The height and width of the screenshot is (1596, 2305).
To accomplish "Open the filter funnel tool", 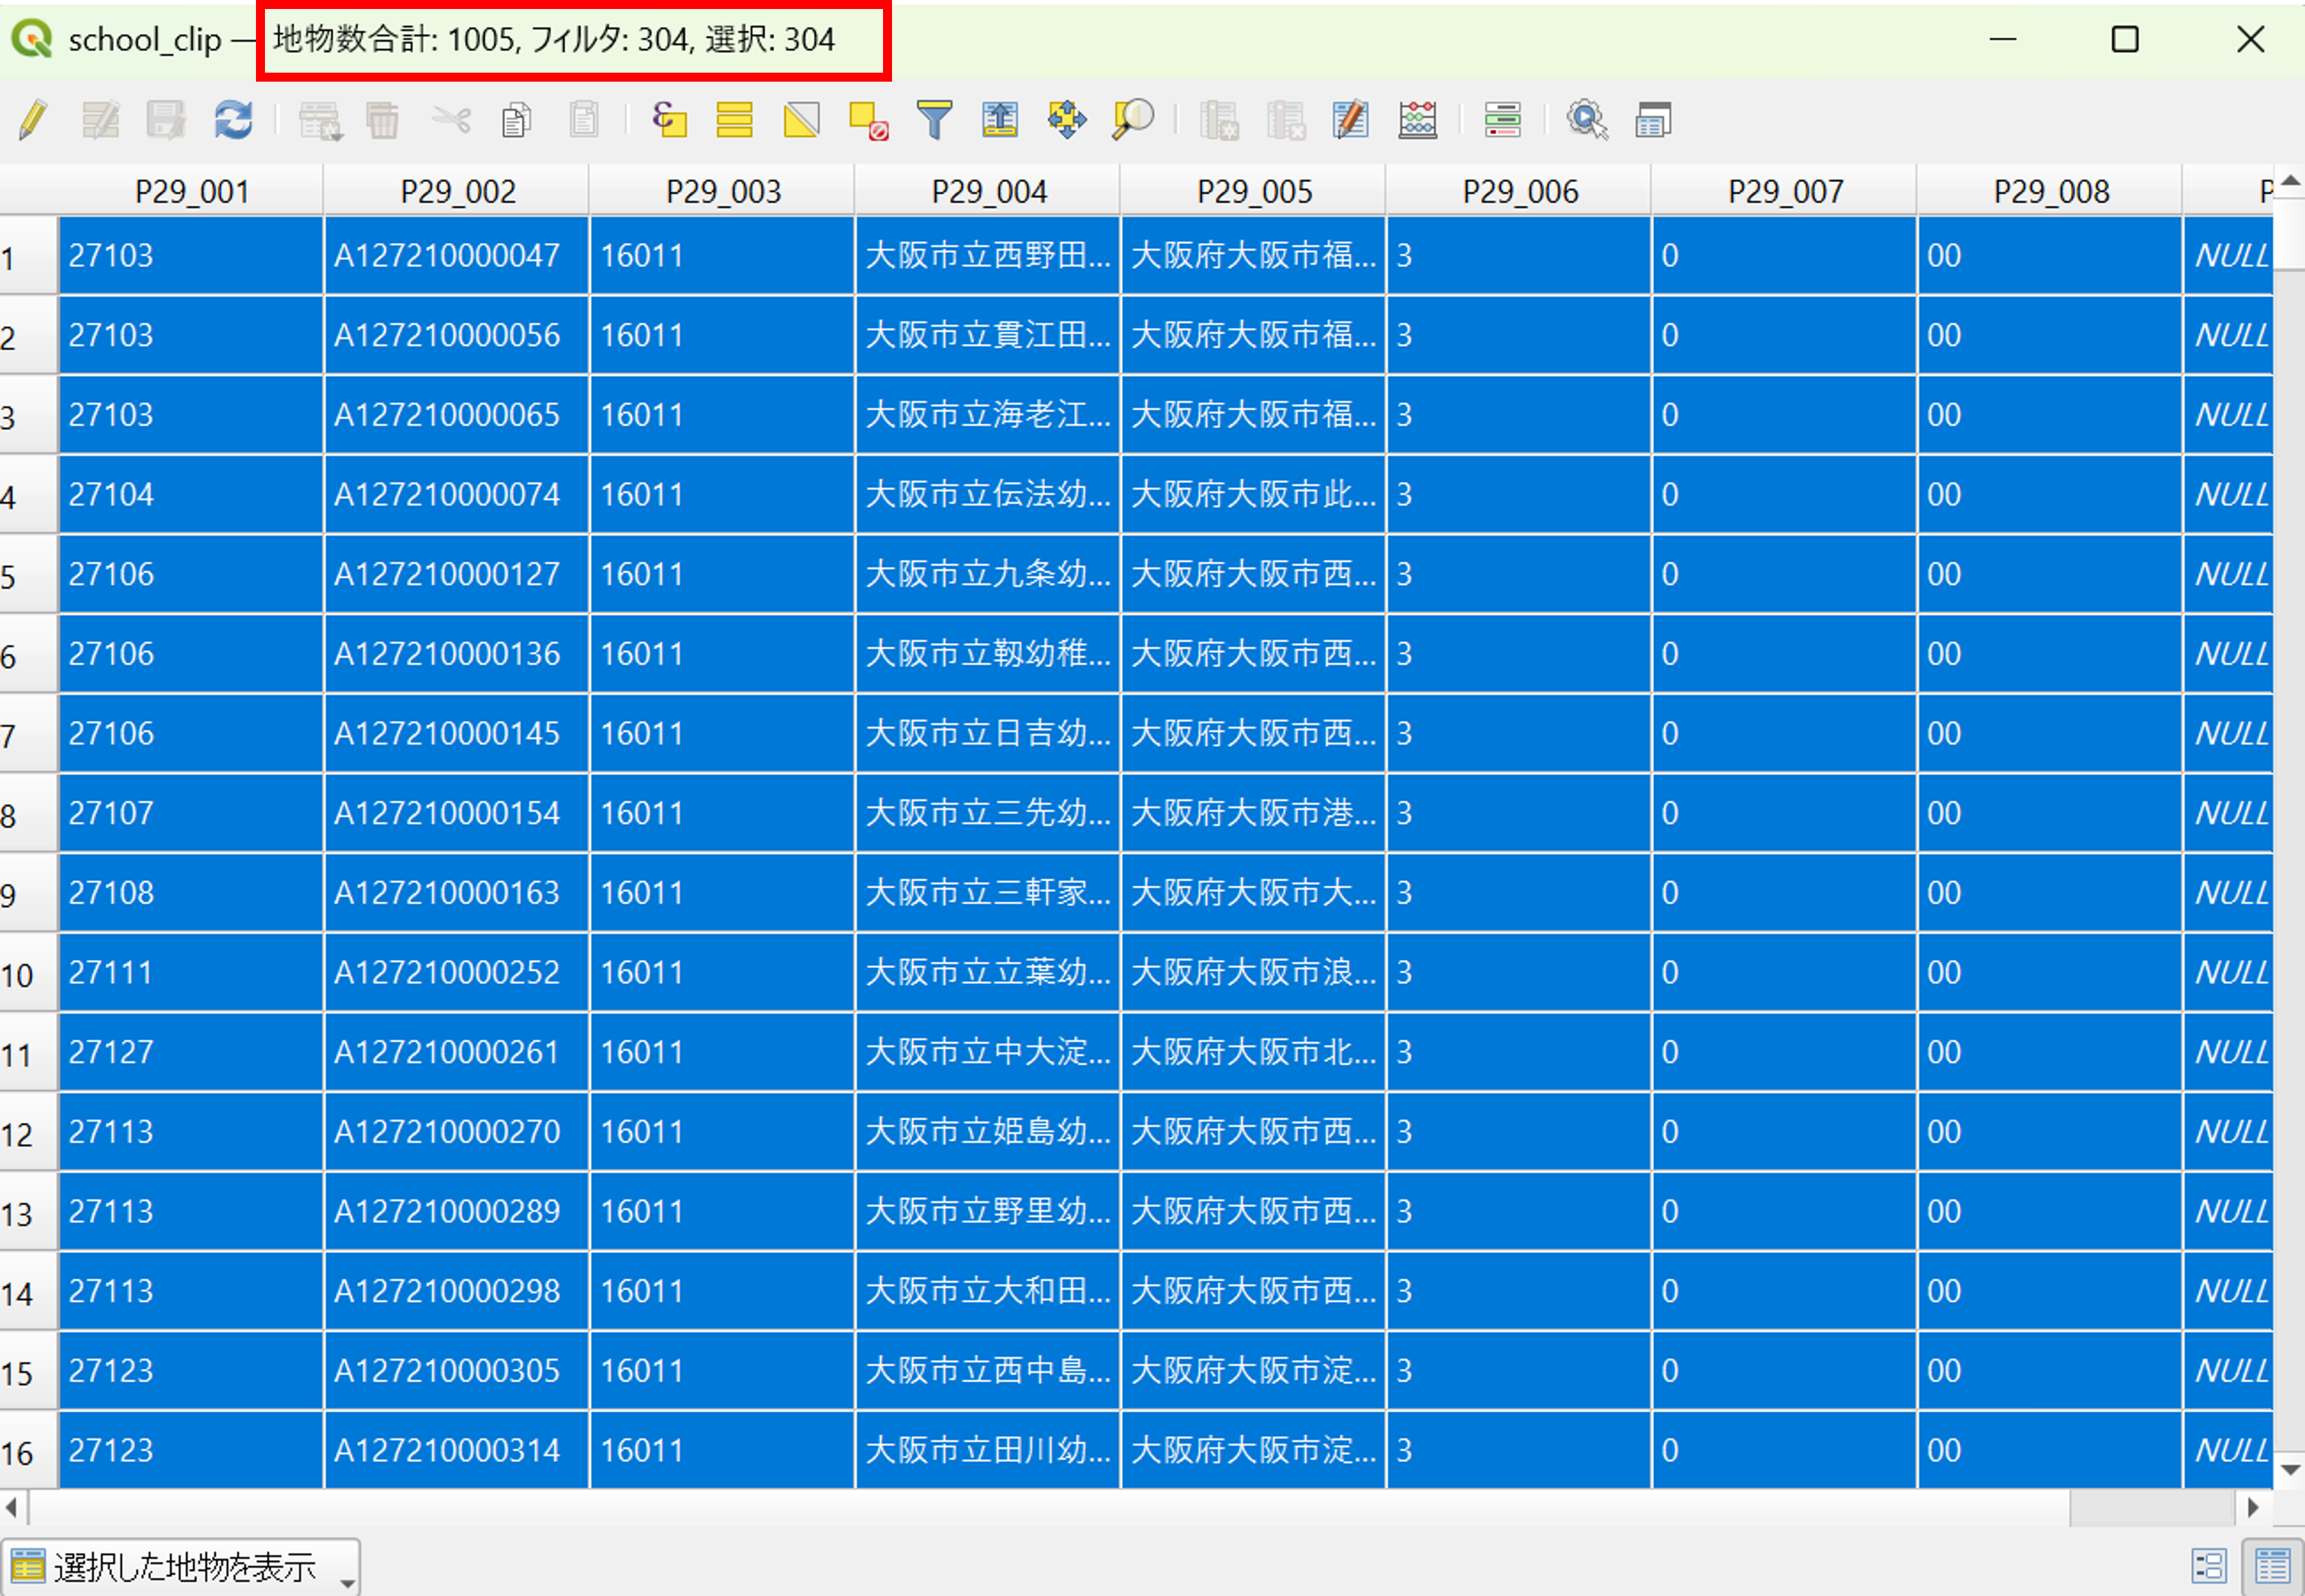I will pyautogui.click(x=934, y=120).
